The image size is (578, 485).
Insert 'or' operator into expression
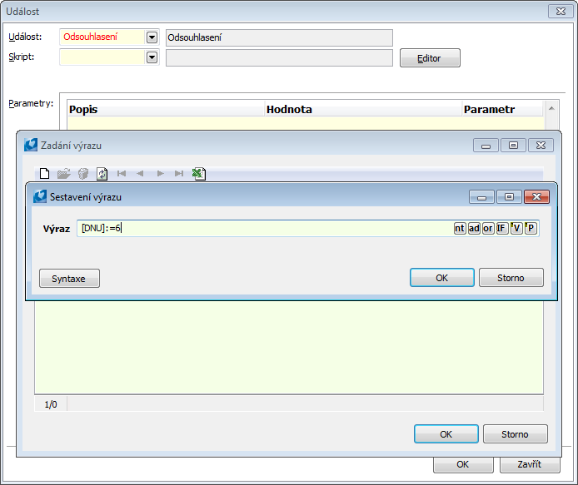488,228
